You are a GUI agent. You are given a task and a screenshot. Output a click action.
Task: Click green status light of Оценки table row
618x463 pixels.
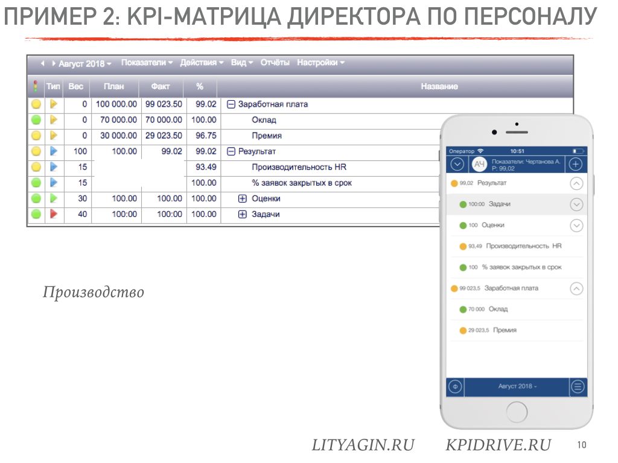[x=36, y=198]
